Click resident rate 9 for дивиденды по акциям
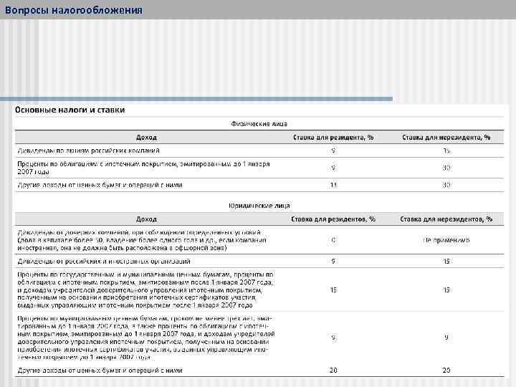This screenshot has width=516, height=387. click(x=333, y=150)
